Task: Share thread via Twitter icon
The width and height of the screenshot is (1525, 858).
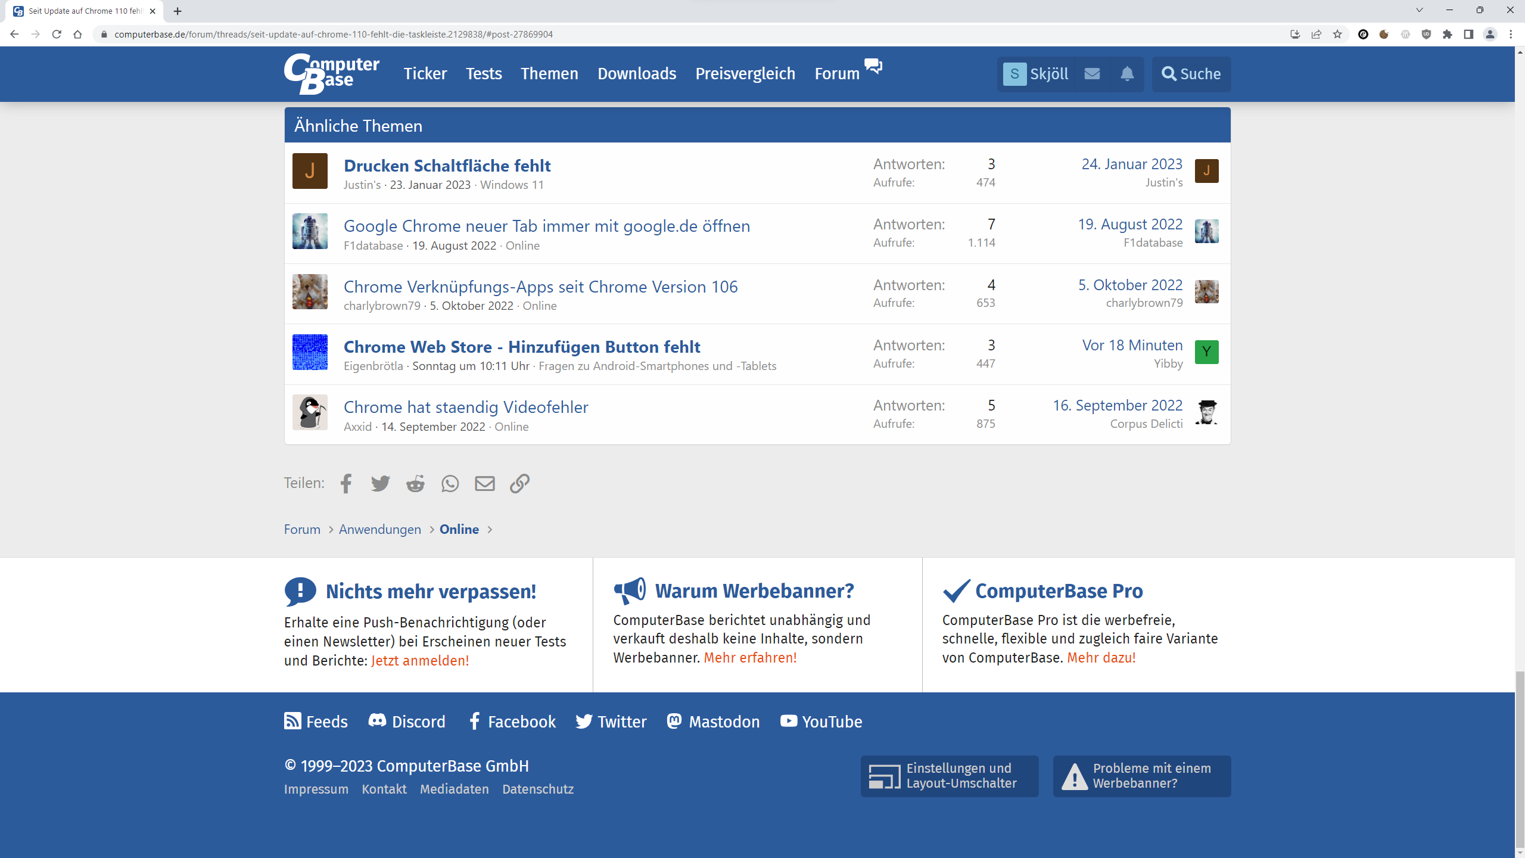Action: pyautogui.click(x=380, y=483)
